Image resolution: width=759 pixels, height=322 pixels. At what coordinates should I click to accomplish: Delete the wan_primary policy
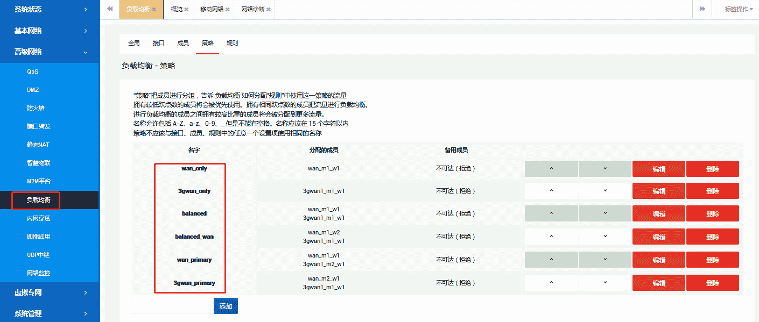[x=712, y=260]
